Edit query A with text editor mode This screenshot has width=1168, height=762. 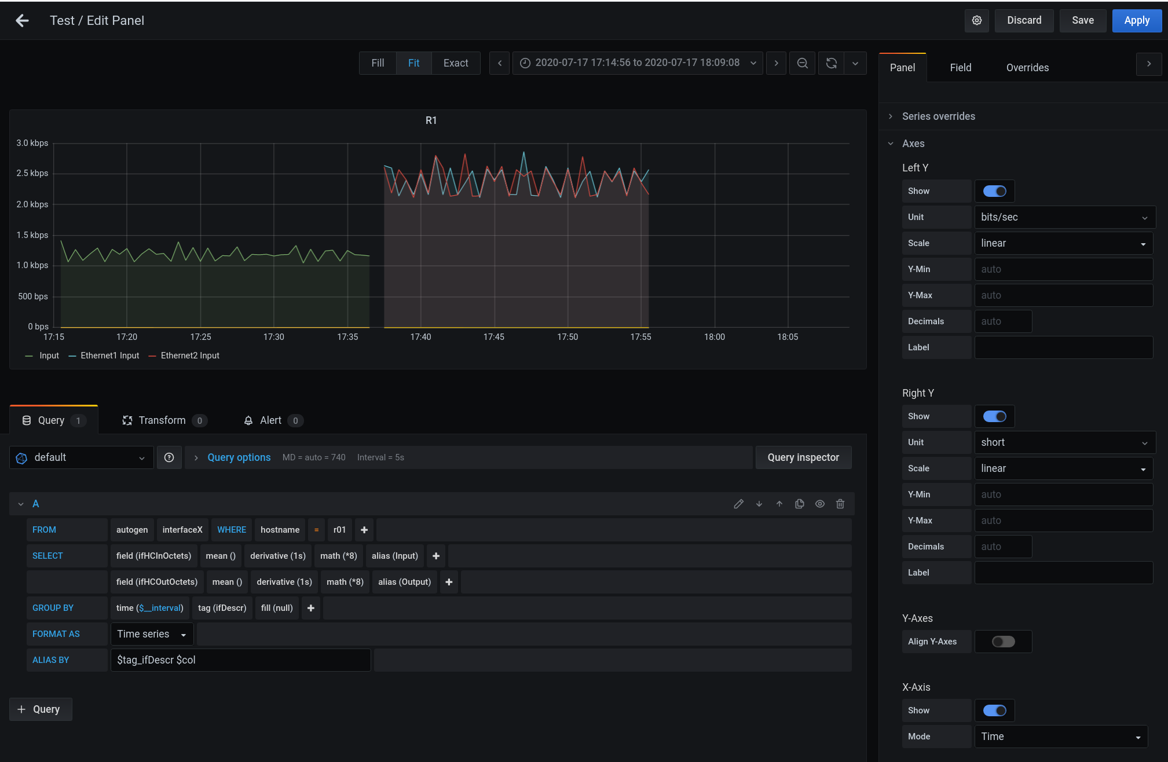[x=738, y=504]
